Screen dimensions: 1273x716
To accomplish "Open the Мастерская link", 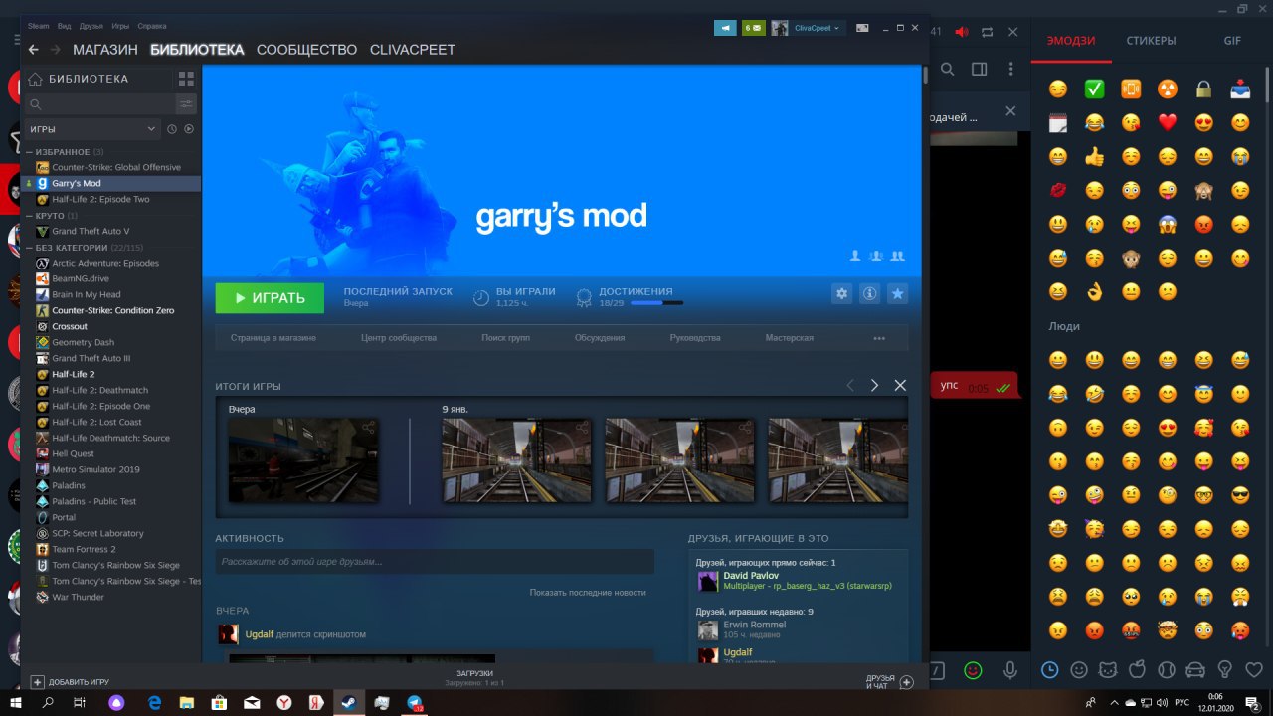I will tap(790, 338).
